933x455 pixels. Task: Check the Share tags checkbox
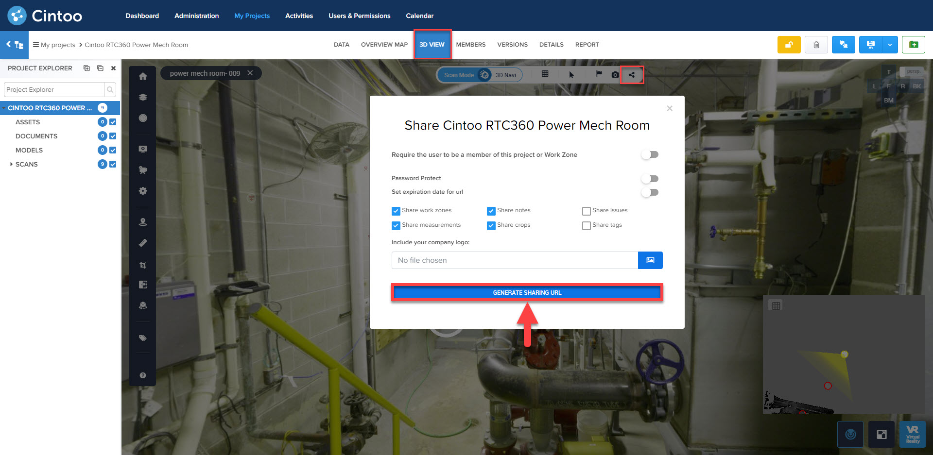coord(587,226)
